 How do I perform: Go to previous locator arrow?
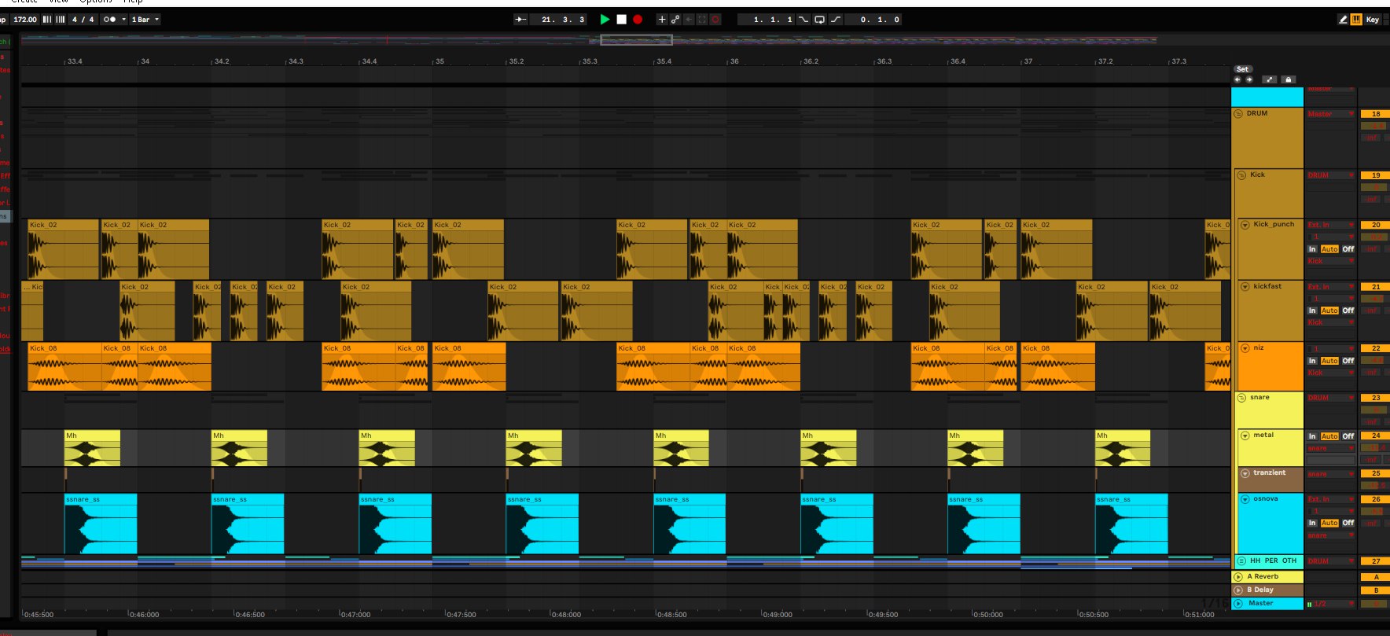pos(1237,79)
